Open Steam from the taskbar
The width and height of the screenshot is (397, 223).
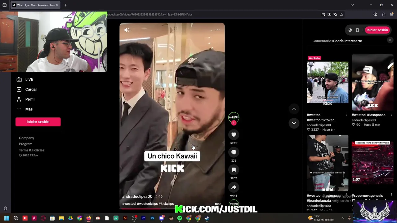pyautogui.click(x=207, y=218)
